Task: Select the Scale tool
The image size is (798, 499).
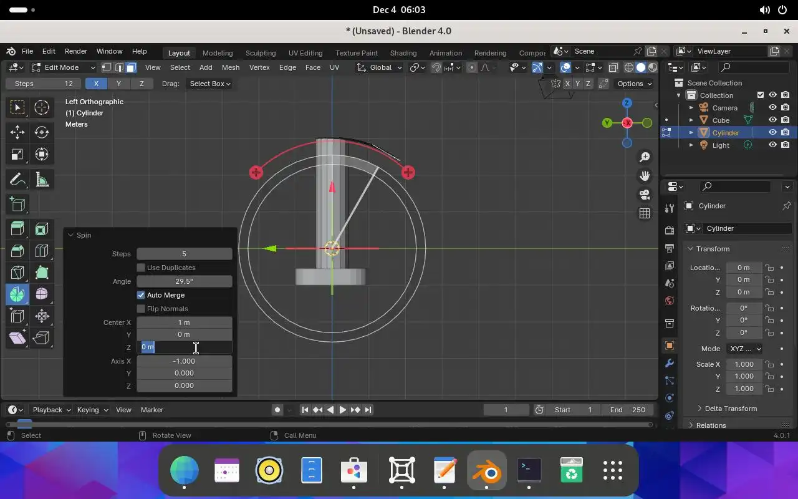Action: coord(17,155)
